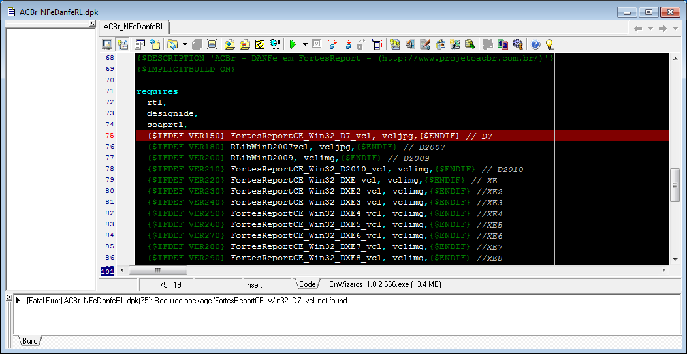The width and height of the screenshot is (687, 356).
Task: Open the back history dropdown
Action: click(x=650, y=29)
